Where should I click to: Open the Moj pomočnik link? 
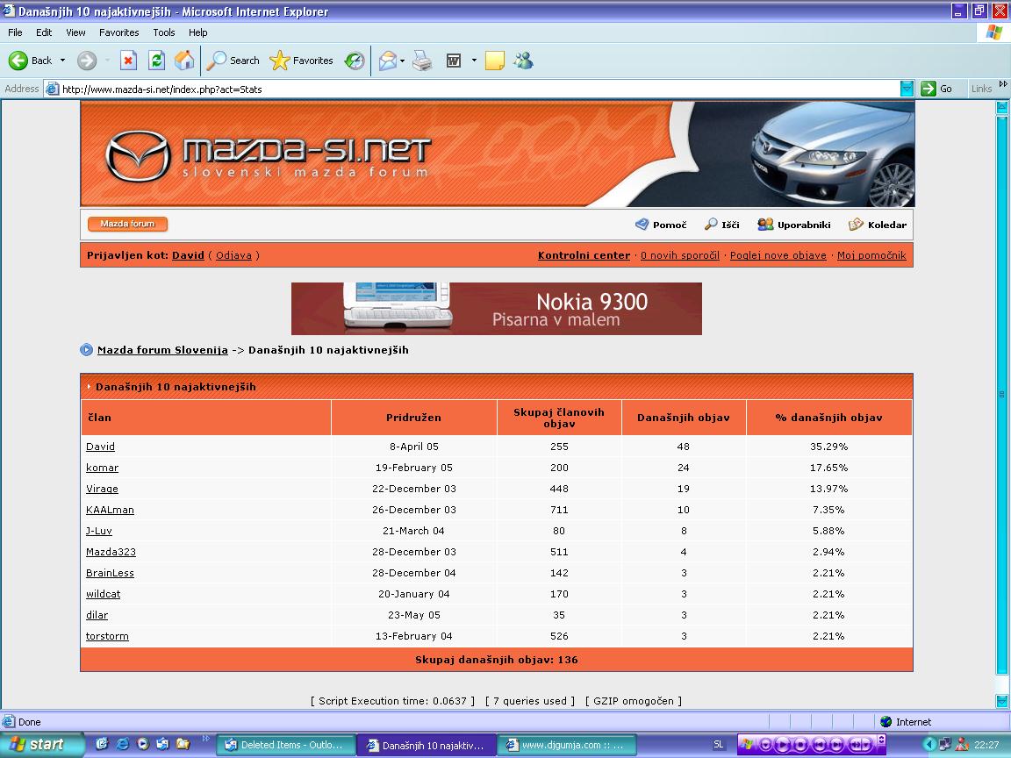[871, 255]
